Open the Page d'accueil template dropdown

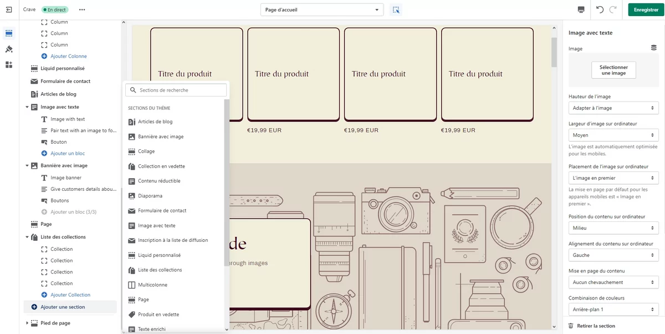point(322,9)
